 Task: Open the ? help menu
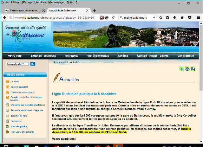pos(76,2)
